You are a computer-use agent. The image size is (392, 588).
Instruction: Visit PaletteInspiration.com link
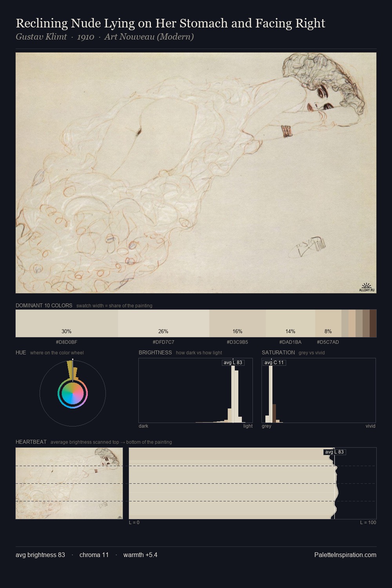point(345,555)
